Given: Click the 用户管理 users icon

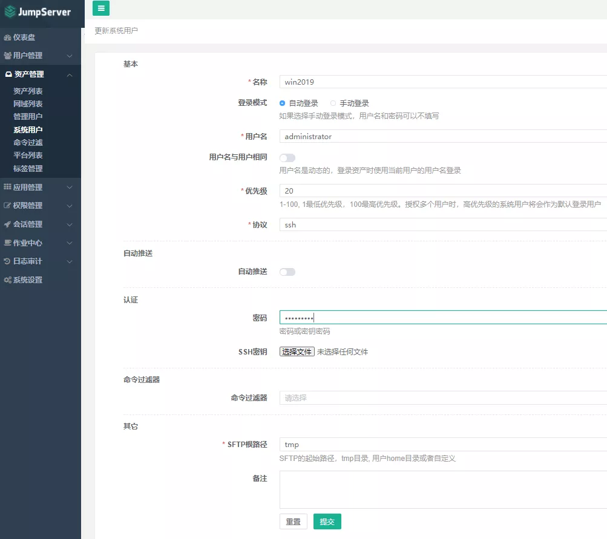Looking at the screenshot, I should point(7,56).
